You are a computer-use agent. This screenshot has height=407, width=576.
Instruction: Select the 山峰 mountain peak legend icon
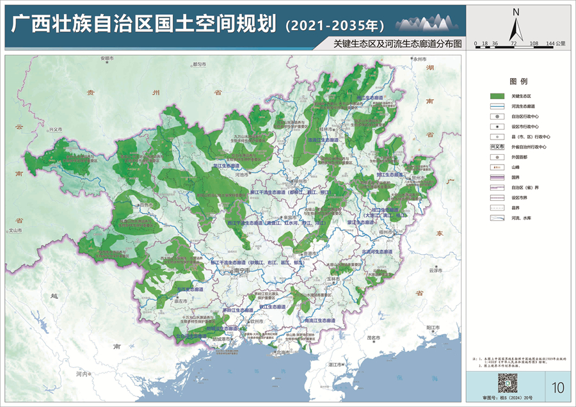point(497,166)
